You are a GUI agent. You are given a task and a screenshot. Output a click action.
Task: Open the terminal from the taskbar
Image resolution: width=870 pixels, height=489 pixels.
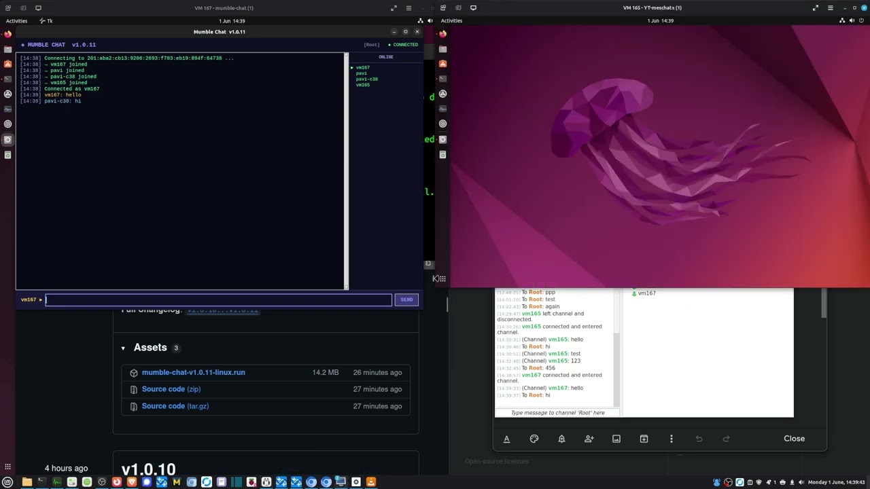pos(42,482)
